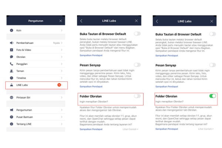Toggle Pesan Senyap in the middle panel
The height and width of the screenshot is (148, 222).
tap(137, 65)
